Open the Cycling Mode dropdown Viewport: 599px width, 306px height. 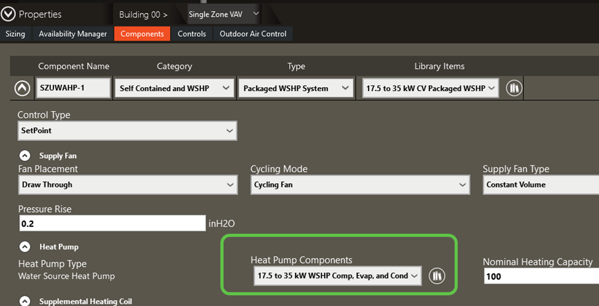360,184
